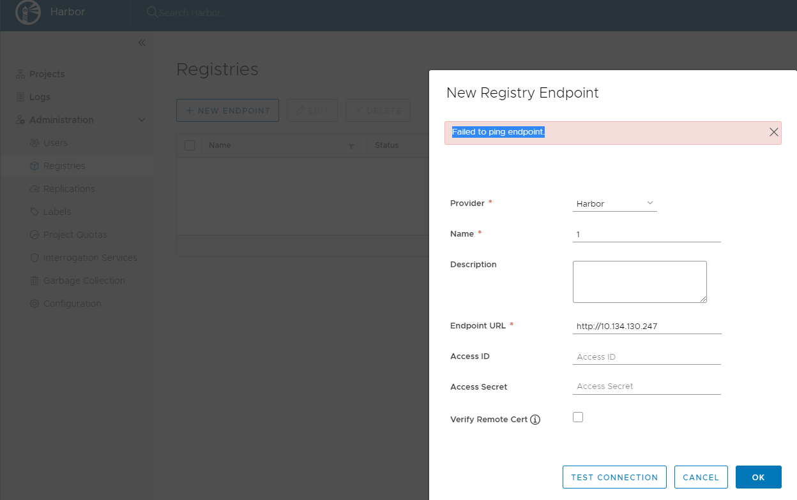The image size is (797, 500).
Task: Open the Labels management icon
Action: (x=36, y=212)
